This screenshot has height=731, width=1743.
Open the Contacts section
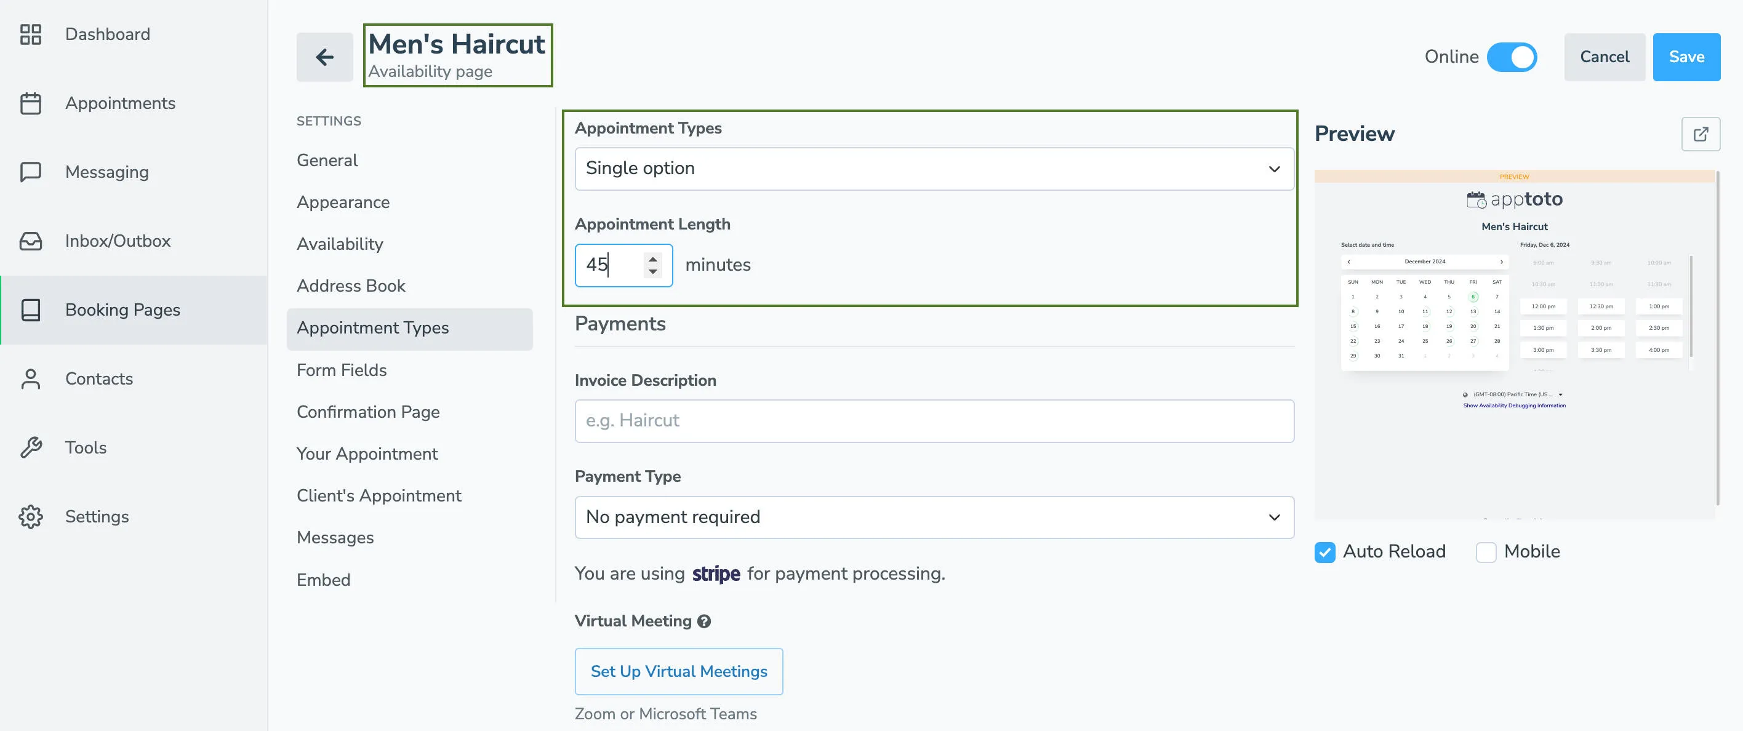99,378
